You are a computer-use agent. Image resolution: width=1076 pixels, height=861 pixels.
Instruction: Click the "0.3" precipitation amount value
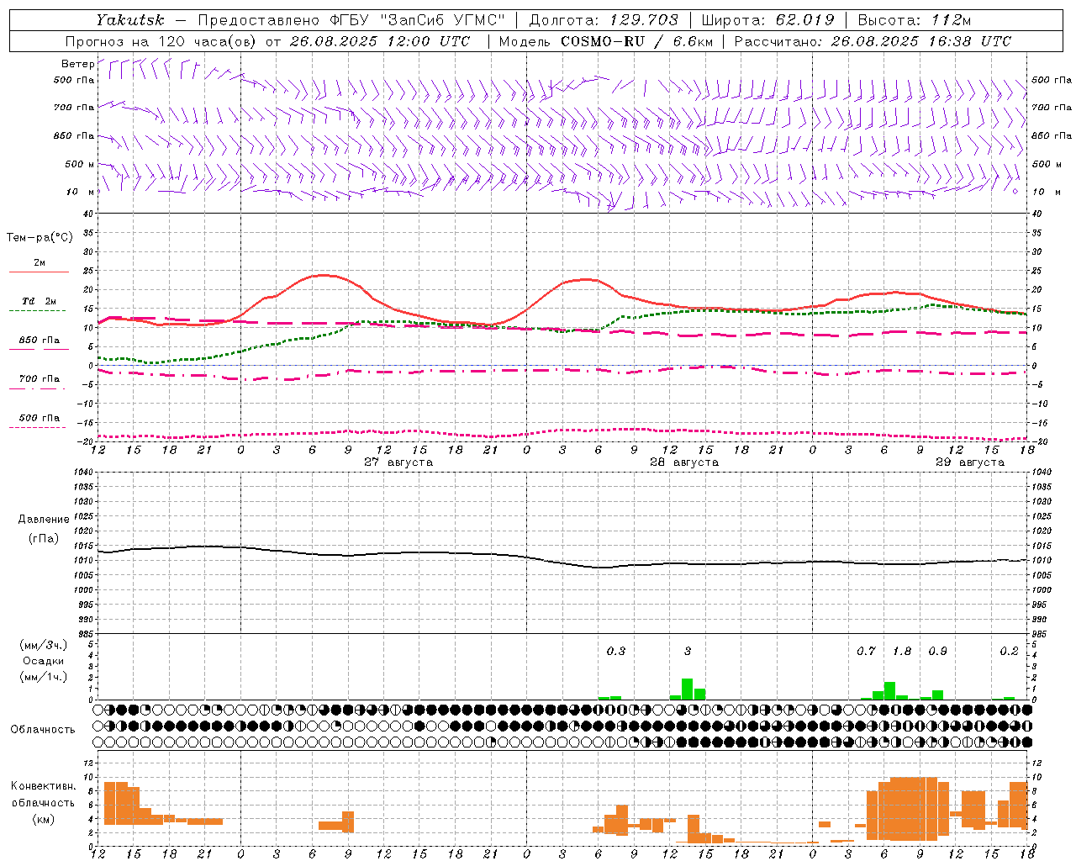coord(615,651)
